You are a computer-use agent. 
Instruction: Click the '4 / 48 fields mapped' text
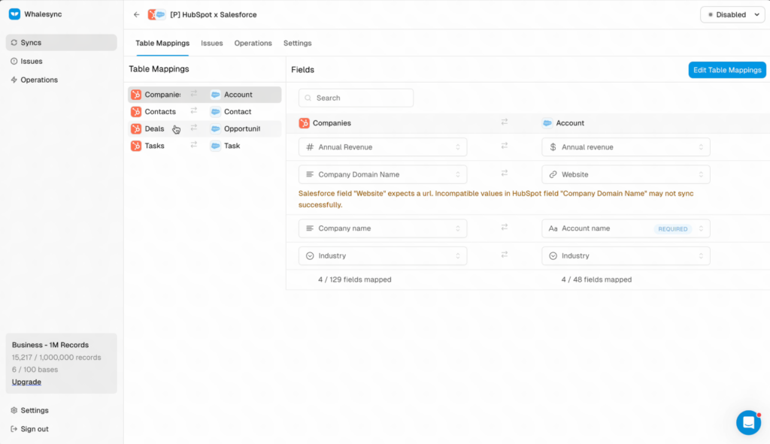pyautogui.click(x=596, y=279)
